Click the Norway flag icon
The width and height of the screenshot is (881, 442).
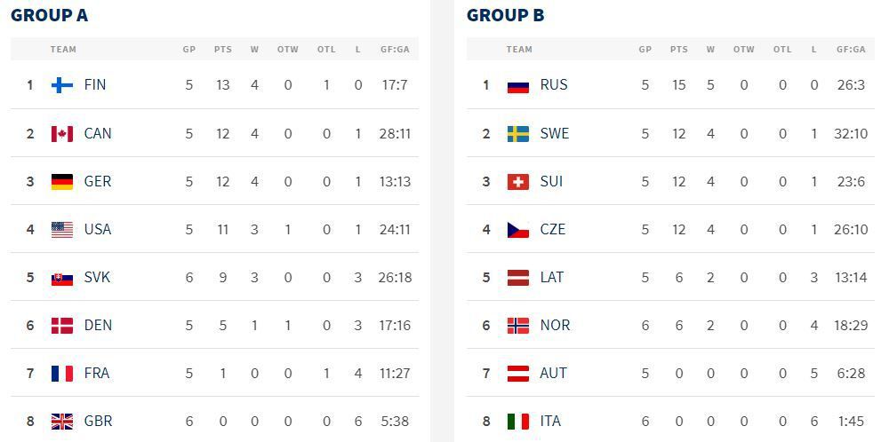517,326
